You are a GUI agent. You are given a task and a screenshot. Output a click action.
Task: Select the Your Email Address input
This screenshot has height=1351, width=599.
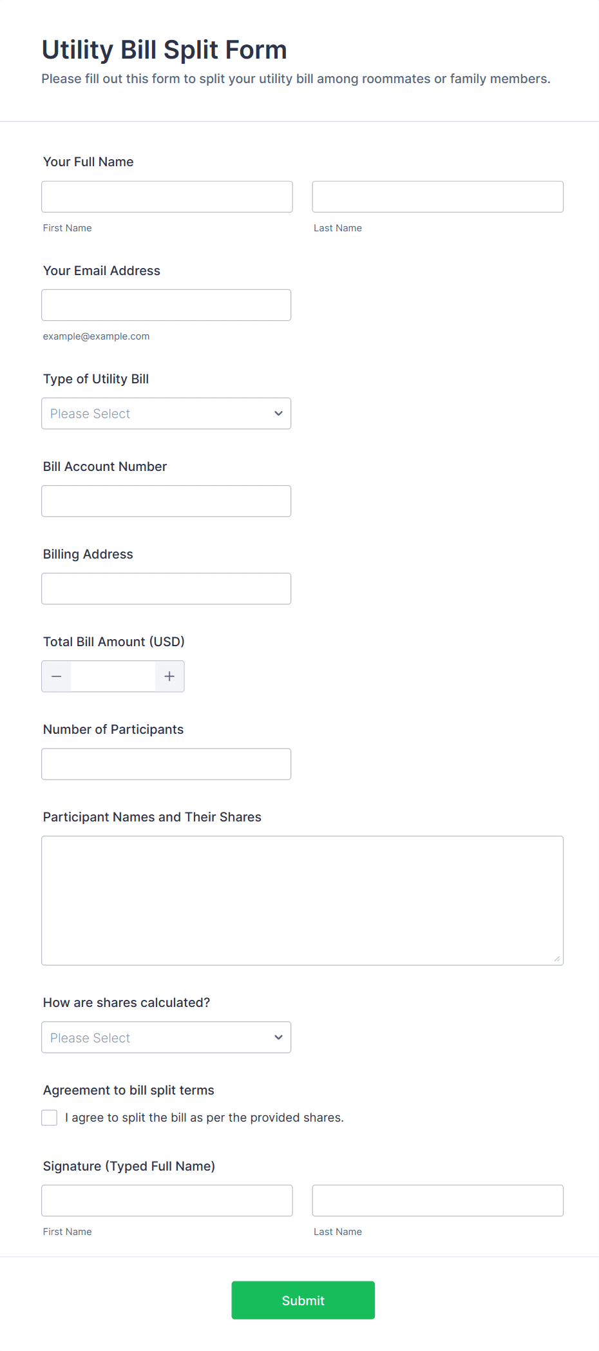166,305
